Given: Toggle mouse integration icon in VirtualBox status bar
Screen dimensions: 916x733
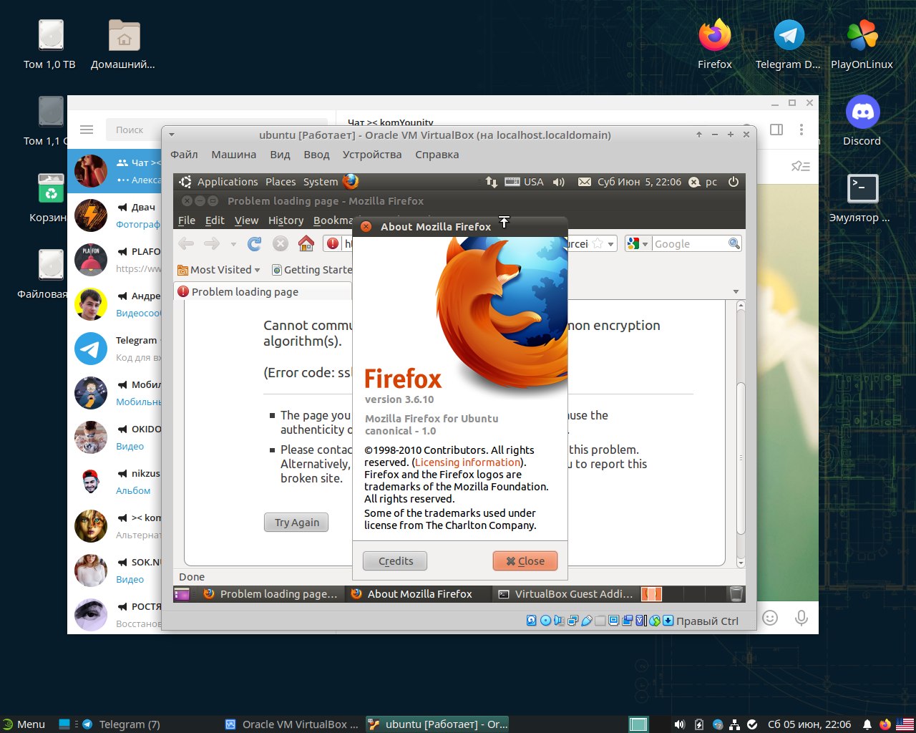Looking at the screenshot, I should tap(655, 621).
